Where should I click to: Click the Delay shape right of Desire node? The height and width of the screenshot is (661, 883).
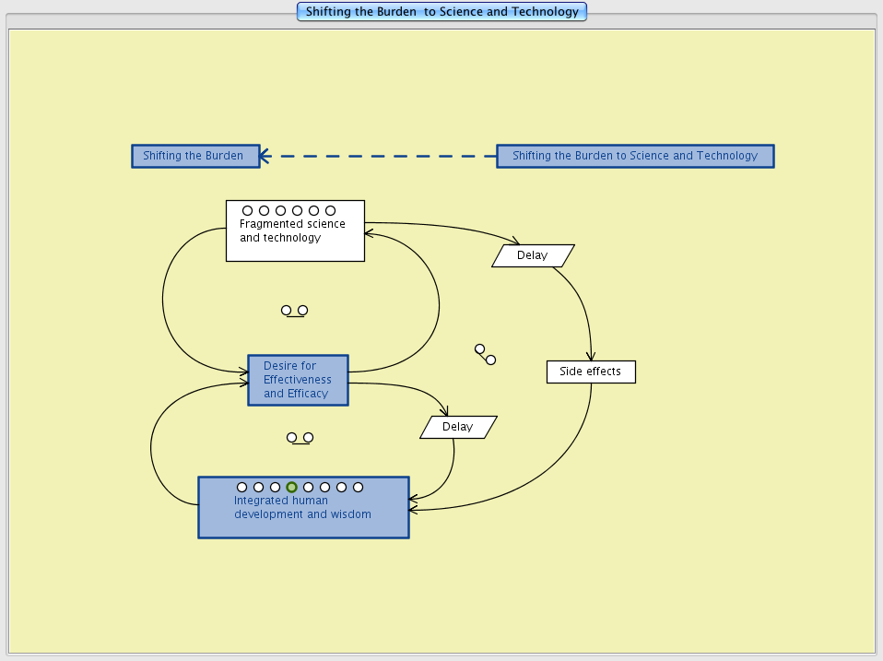[x=458, y=427]
